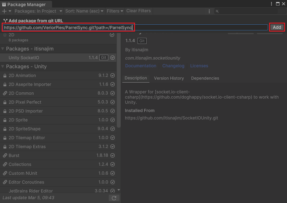
Task: Select the Burst package
Action: click(58, 155)
